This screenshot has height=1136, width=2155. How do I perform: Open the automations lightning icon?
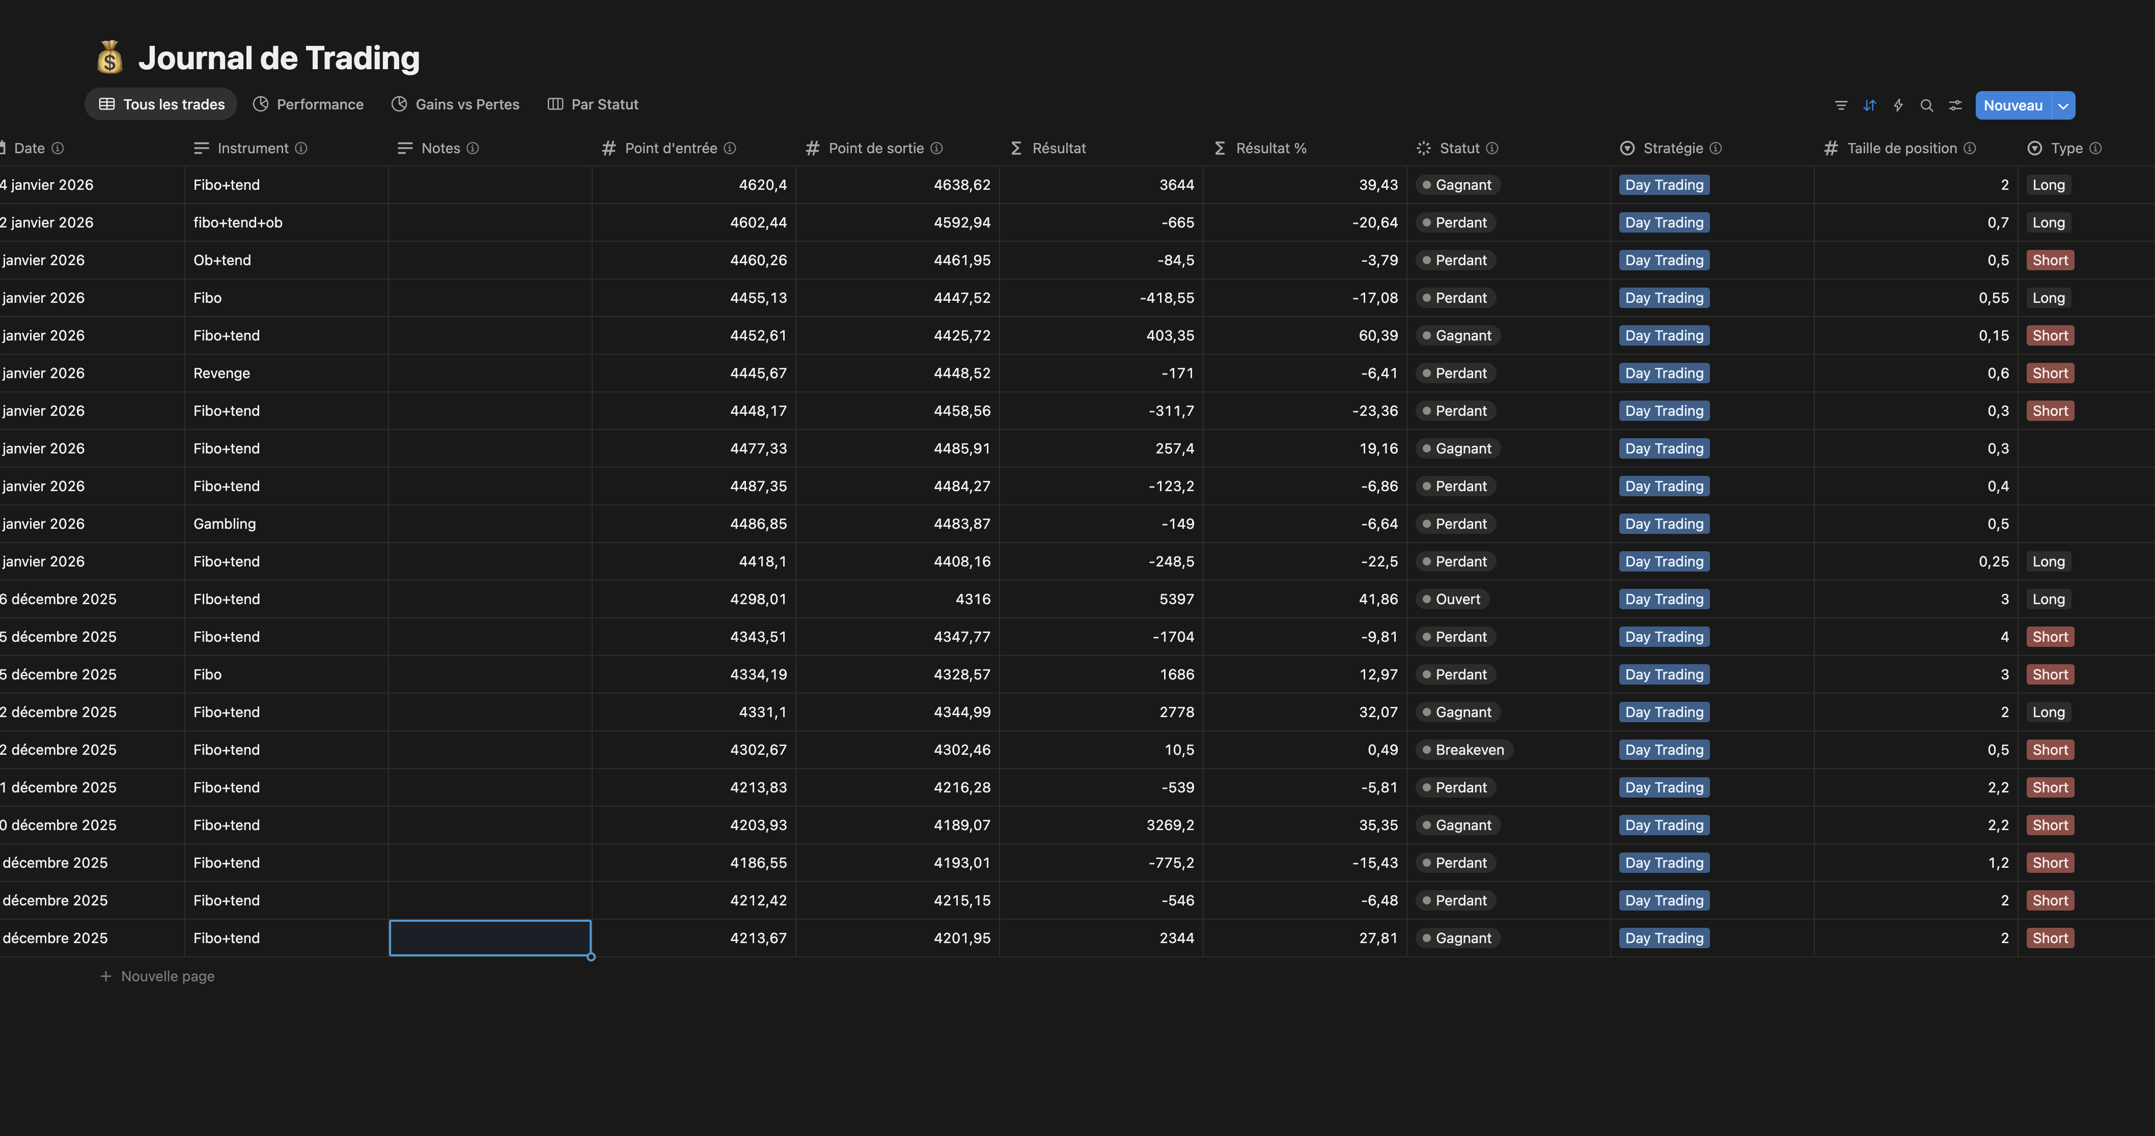(1898, 104)
